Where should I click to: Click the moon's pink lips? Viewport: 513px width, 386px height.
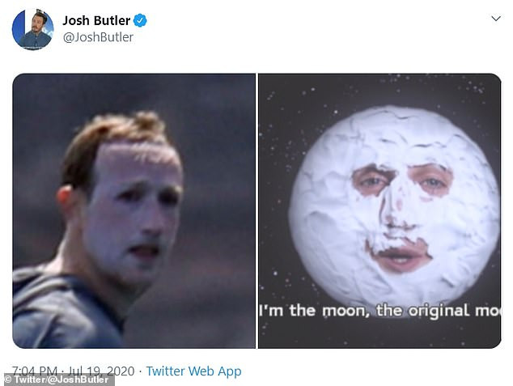point(401,255)
